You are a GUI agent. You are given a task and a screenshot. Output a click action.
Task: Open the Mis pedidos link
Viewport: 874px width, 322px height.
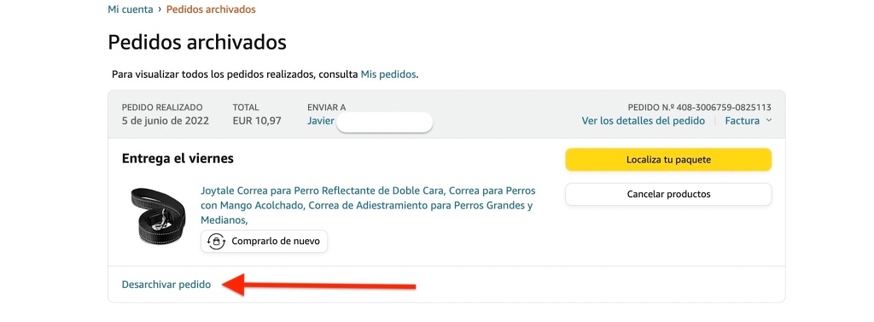tap(388, 74)
